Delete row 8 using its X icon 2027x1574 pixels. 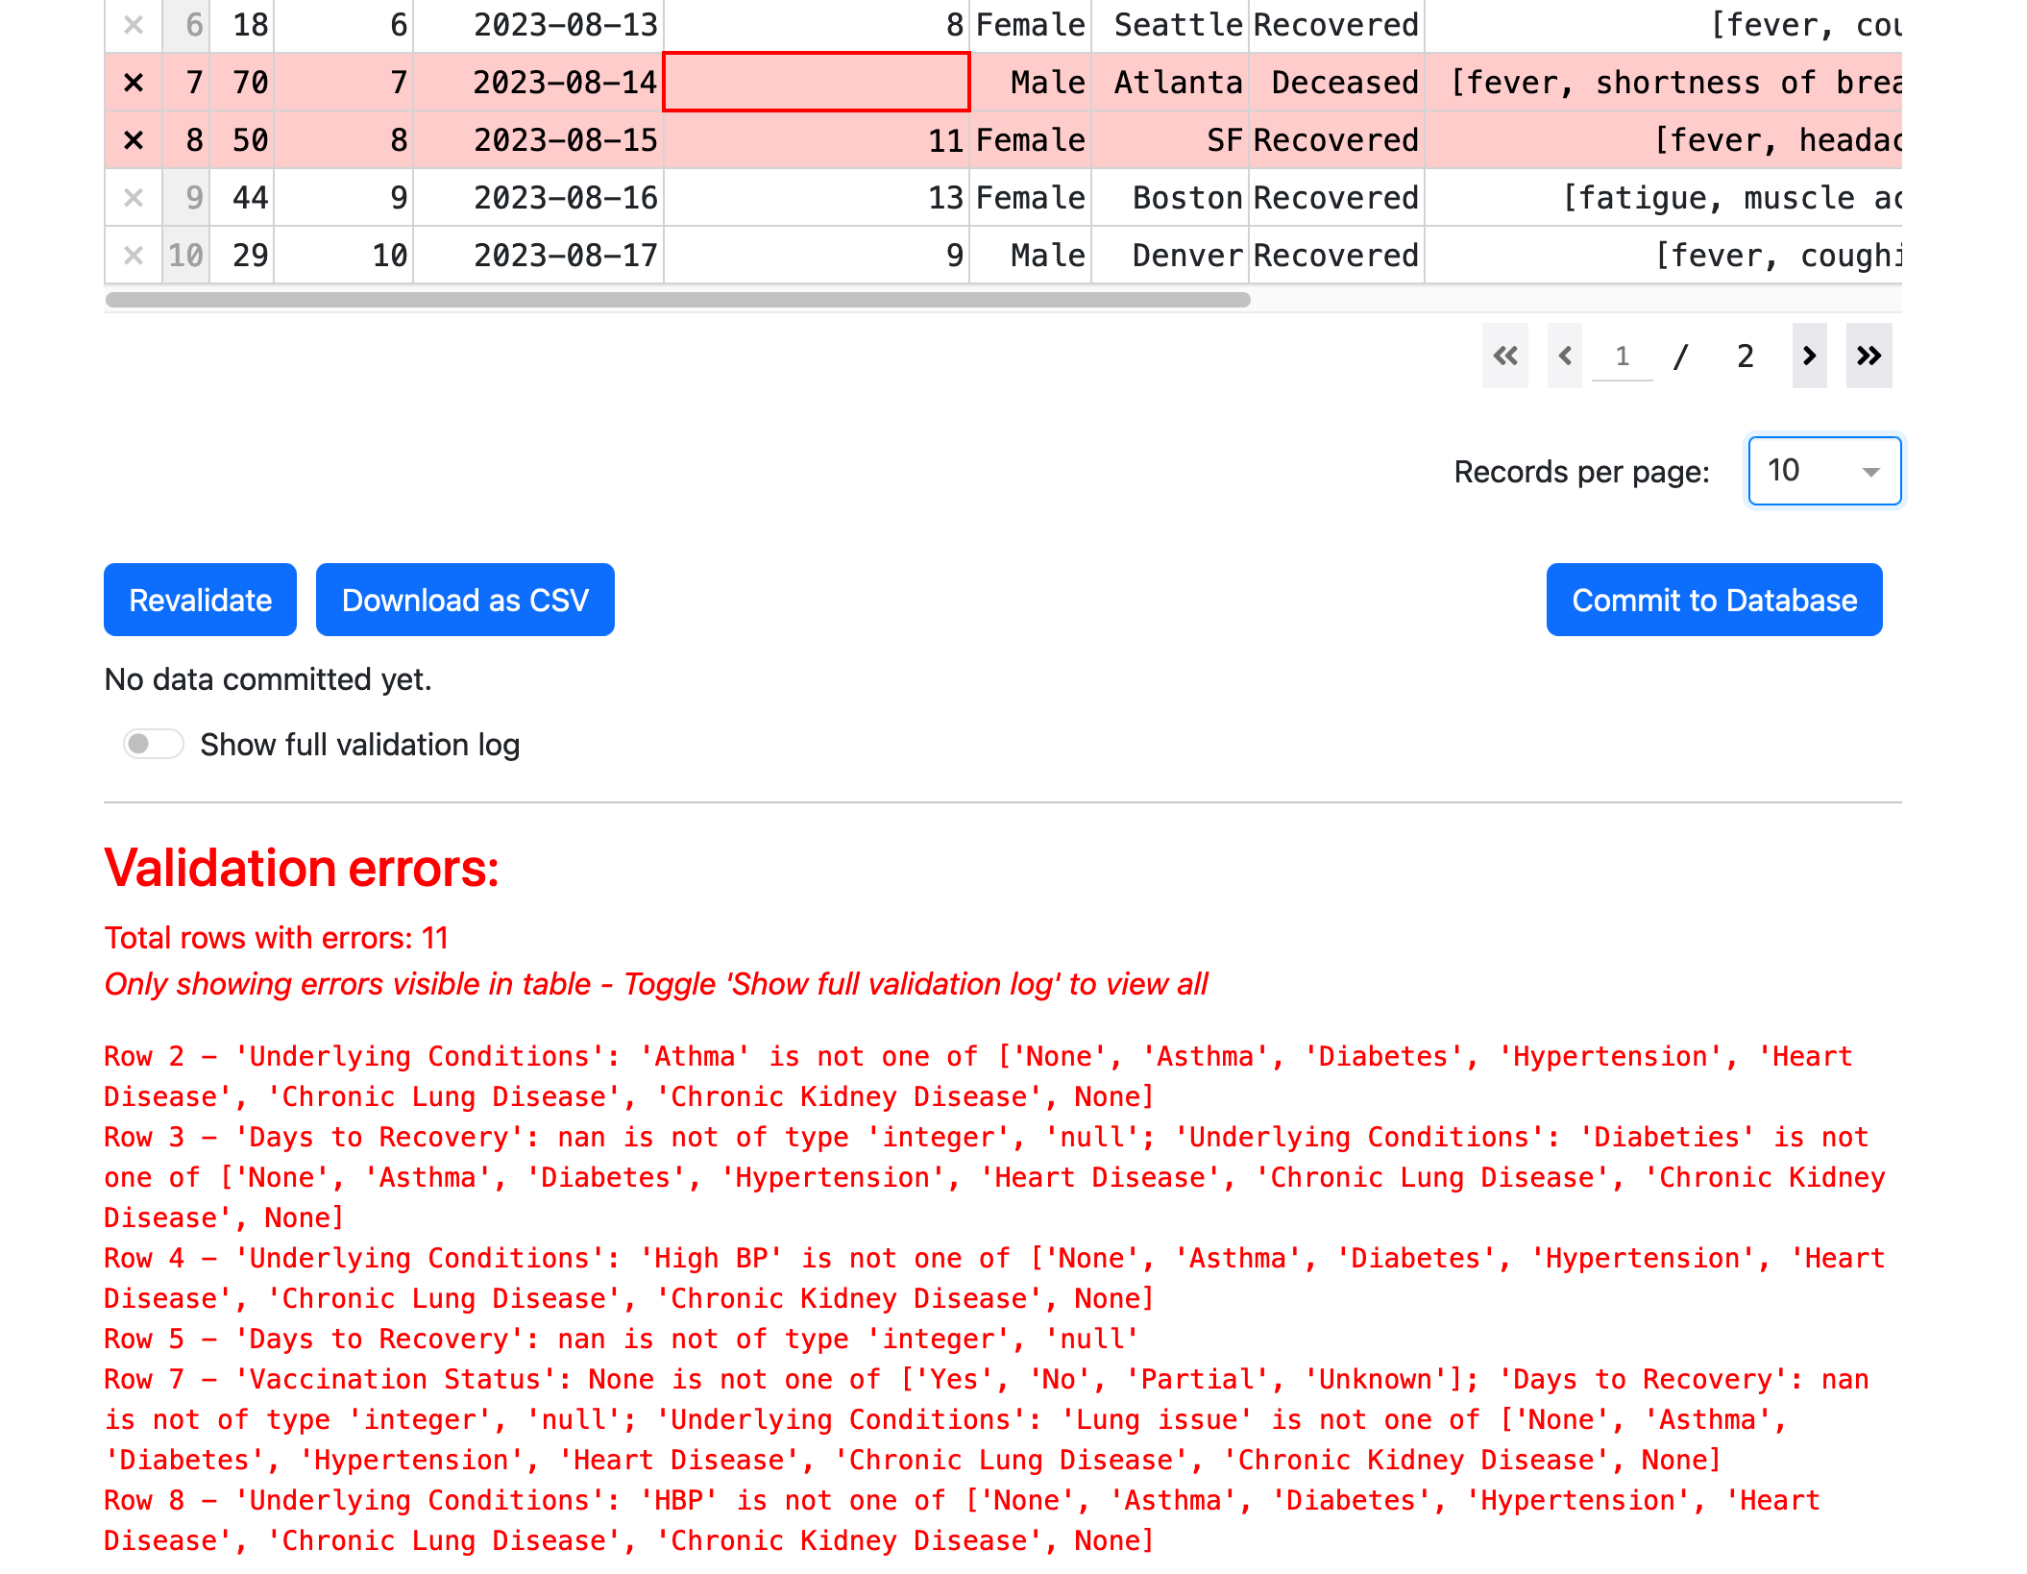(x=134, y=140)
